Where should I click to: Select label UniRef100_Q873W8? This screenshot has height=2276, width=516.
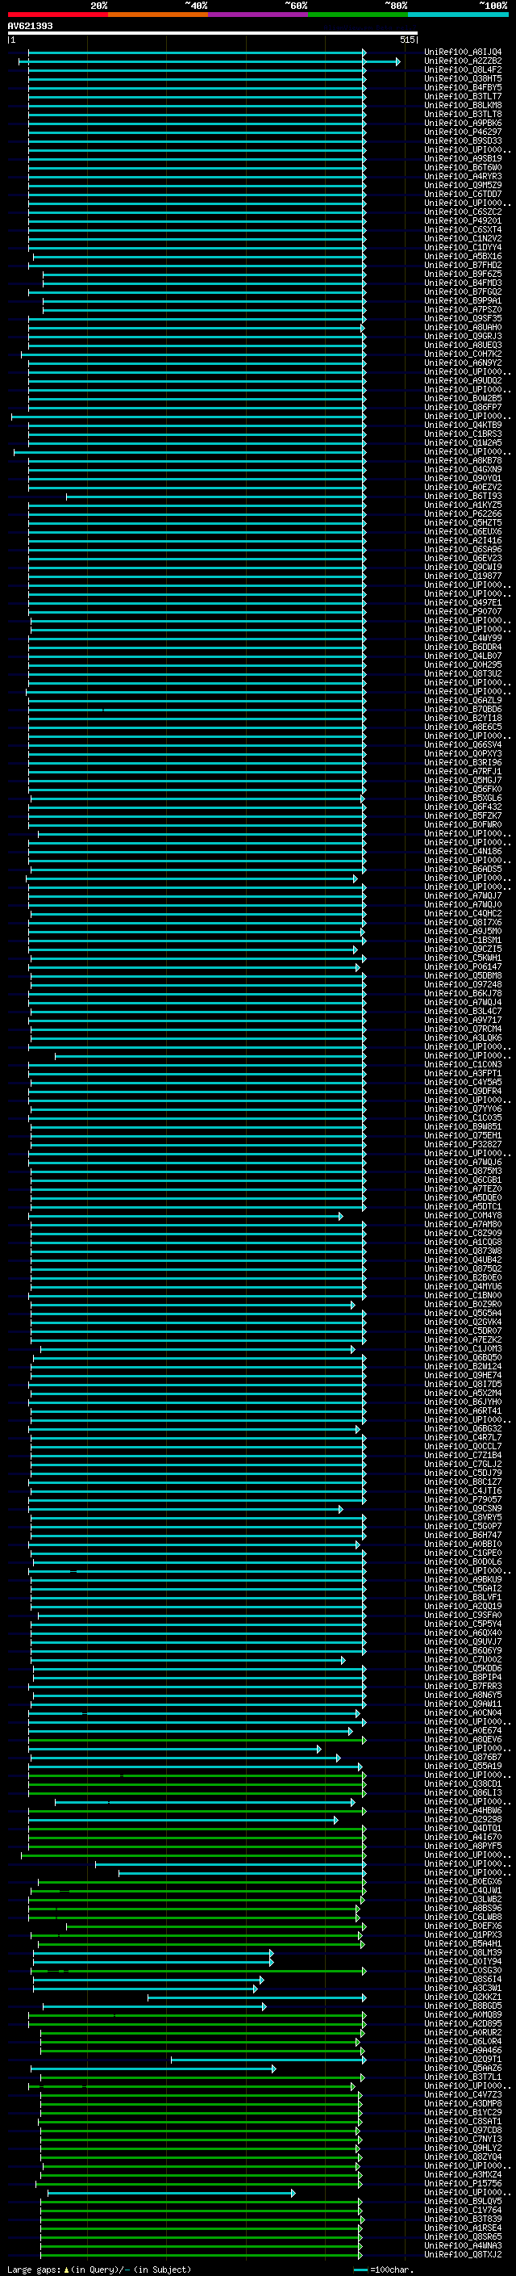pos(463,1251)
